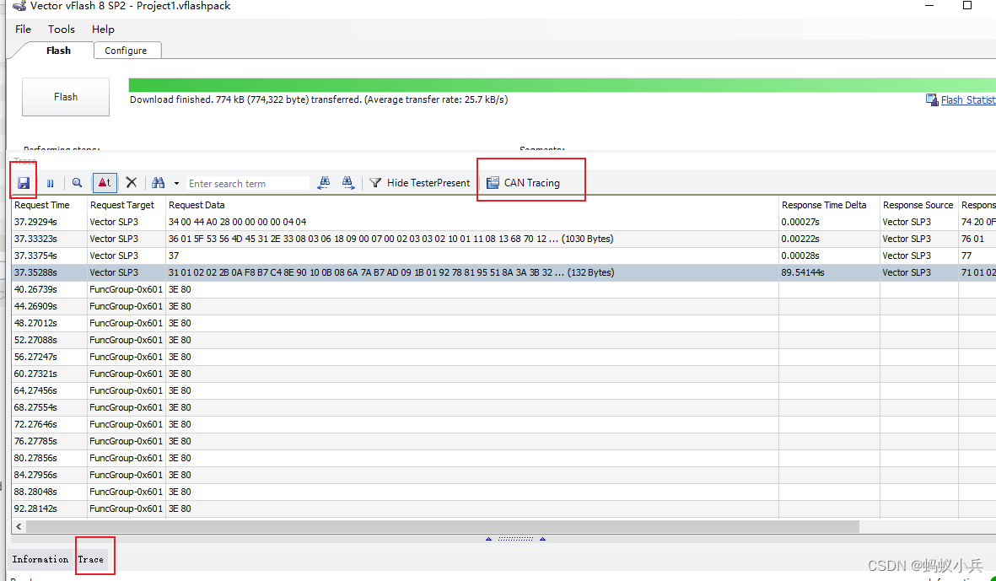This screenshot has height=581, width=996.
Task: Select the 72.27646s row
Action: click(x=503, y=424)
